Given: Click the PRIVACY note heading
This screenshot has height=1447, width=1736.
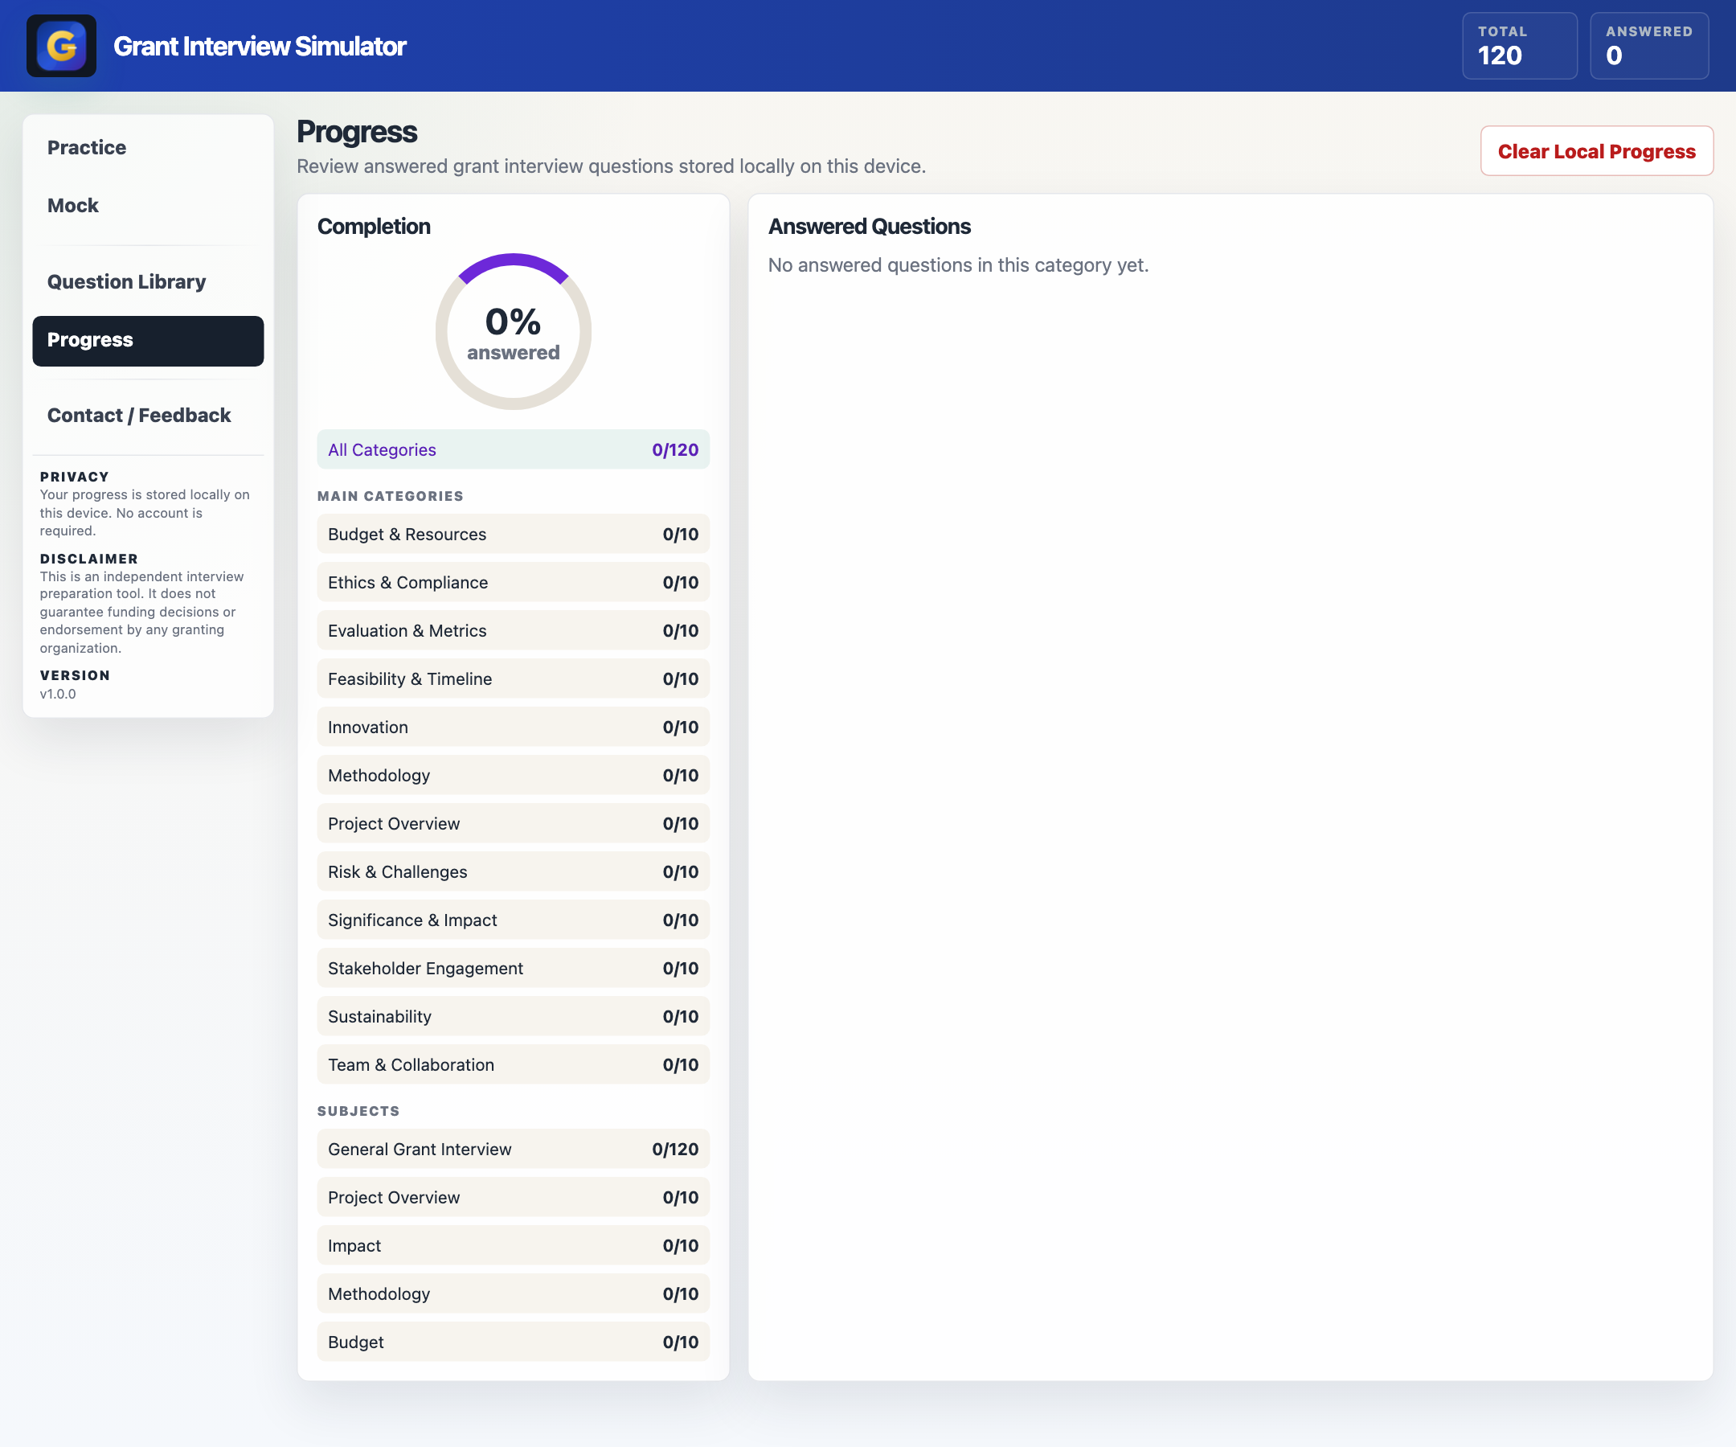Looking at the screenshot, I should [75, 477].
